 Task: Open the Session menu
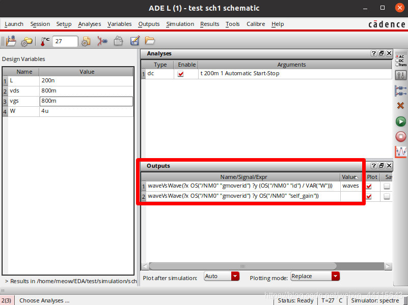click(40, 24)
